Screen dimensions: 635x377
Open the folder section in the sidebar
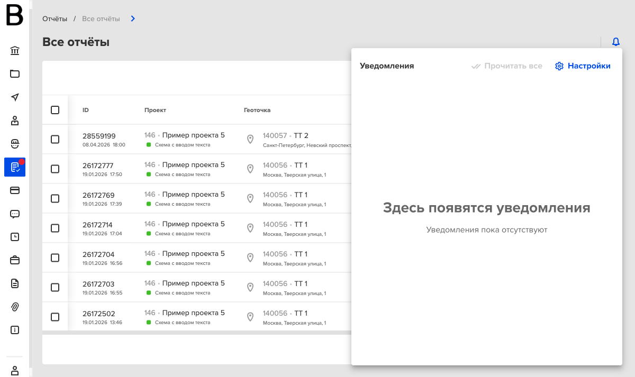click(15, 74)
